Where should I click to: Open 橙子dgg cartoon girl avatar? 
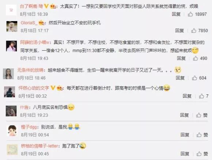[x=12, y=130]
